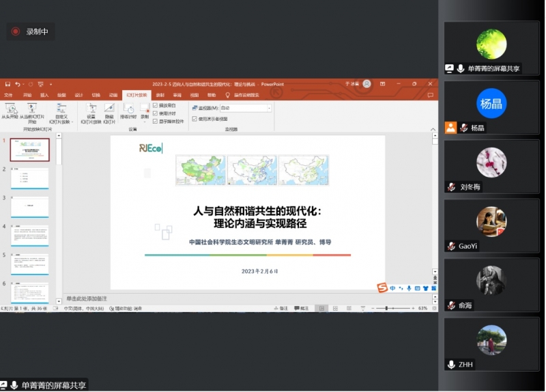Click the 从头开始 (From Beginning) slideshow icon

(x=10, y=108)
